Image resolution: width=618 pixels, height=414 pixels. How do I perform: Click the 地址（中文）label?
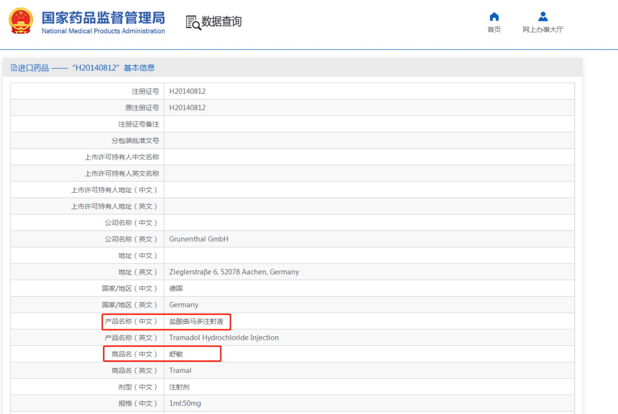click(138, 256)
